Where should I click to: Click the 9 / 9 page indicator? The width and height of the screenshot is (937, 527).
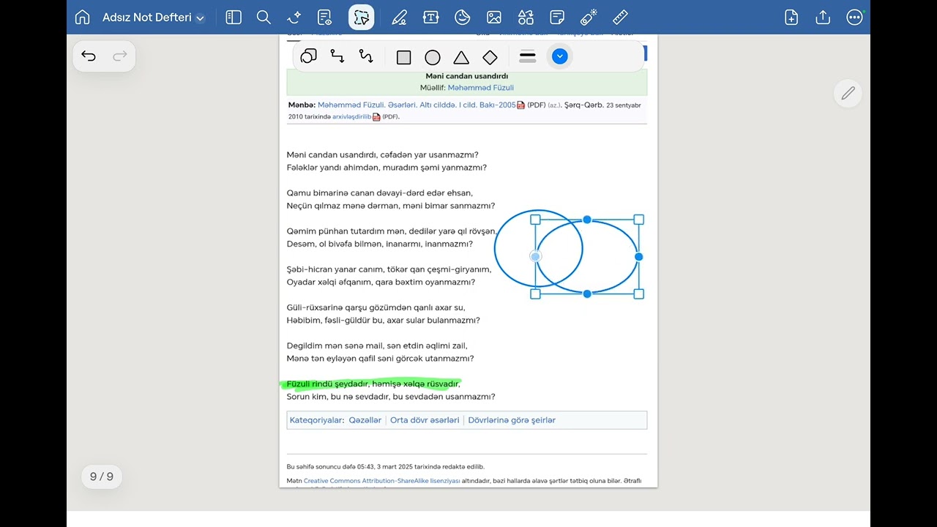[x=102, y=476]
